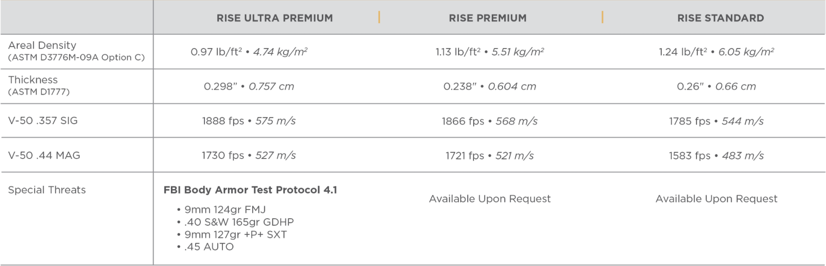Click Available Upon Request under RISE STANDARD

[716, 199]
